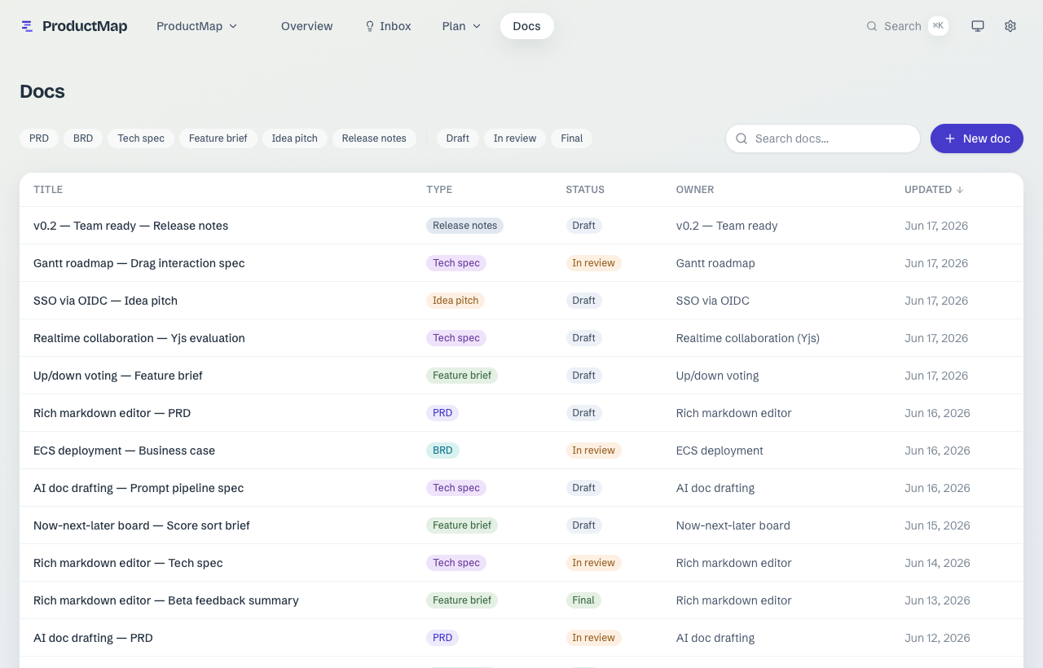Image resolution: width=1043 pixels, height=668 pixels.
Task: Toggle sort arrow beside UPDATED column
Action: tap(960, 190)
